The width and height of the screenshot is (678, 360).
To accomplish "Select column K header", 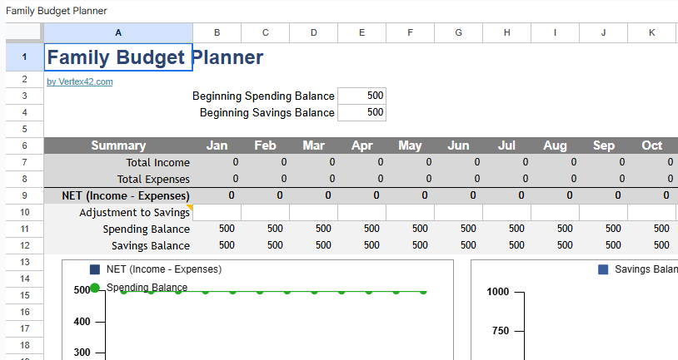I will [x=651, y=32].
